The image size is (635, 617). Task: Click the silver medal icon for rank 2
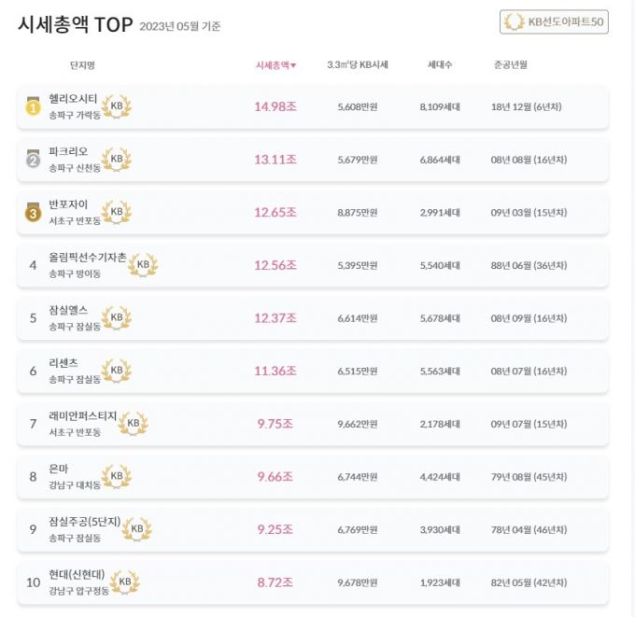[x=33, y=160]
